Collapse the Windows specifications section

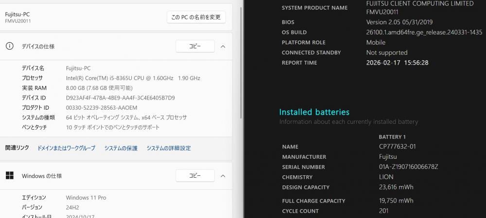tap(223, 176)
